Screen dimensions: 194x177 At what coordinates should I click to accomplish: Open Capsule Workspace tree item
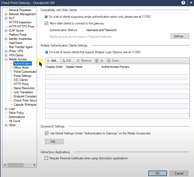25,105
